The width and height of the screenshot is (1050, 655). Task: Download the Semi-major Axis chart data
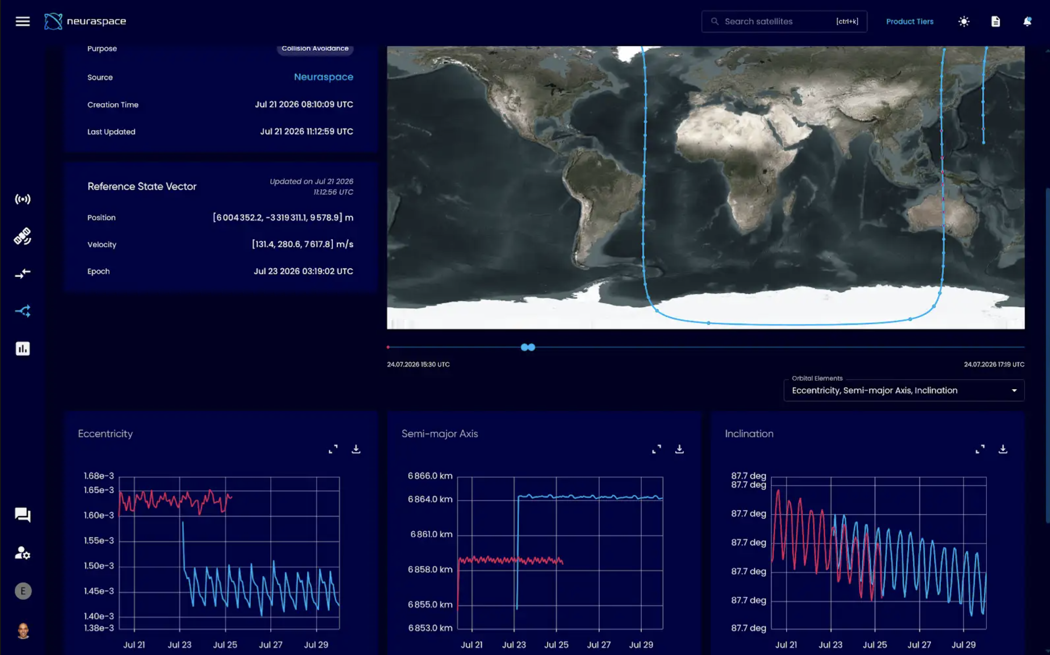coord(679,449)
